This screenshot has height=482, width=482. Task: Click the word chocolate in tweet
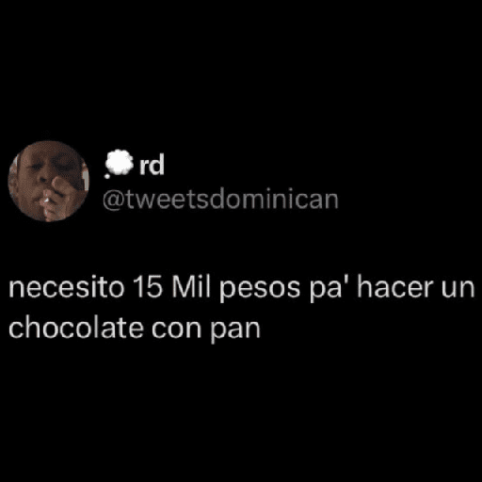tap(76, 328)
